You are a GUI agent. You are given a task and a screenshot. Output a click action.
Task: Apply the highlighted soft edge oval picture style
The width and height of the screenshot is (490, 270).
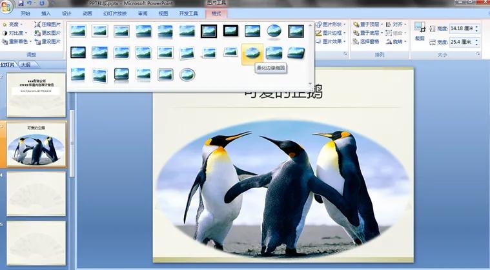click(x=252, y=53)
